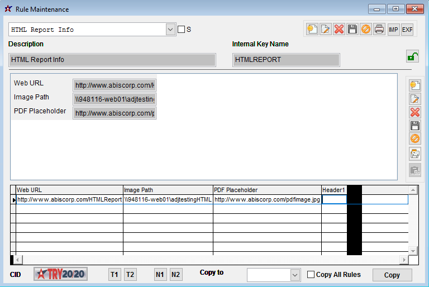
Task: Open the HTML Report Info rule dropdown
Action: (x=171, y=30)
